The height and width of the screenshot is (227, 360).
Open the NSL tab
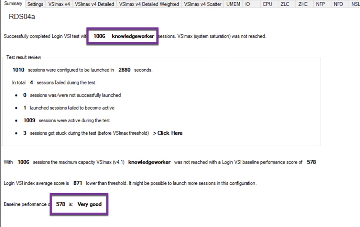pos(355,4)
